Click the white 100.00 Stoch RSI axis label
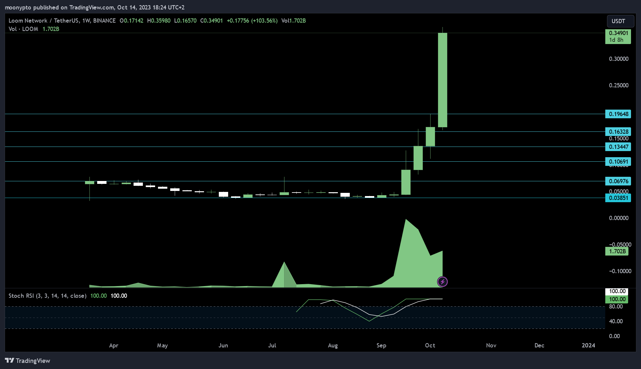The height and width of the screenshot is (369, 641). 617,292
